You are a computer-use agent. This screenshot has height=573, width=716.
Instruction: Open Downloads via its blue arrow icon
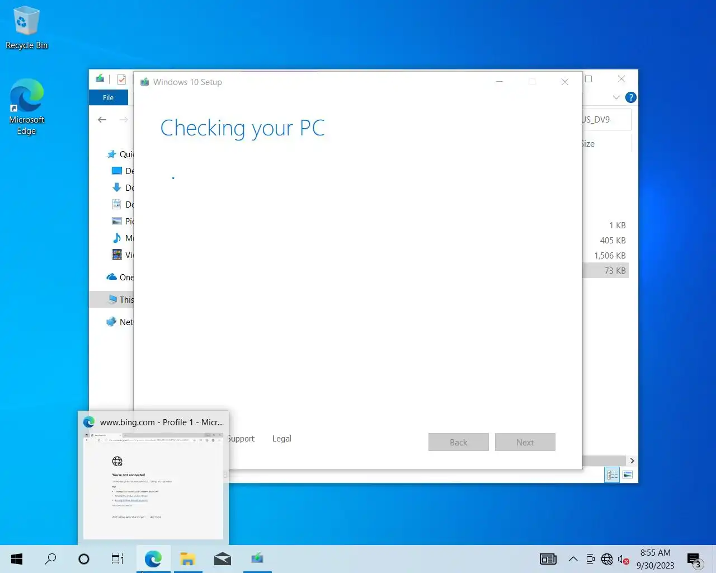coord(117,187)
